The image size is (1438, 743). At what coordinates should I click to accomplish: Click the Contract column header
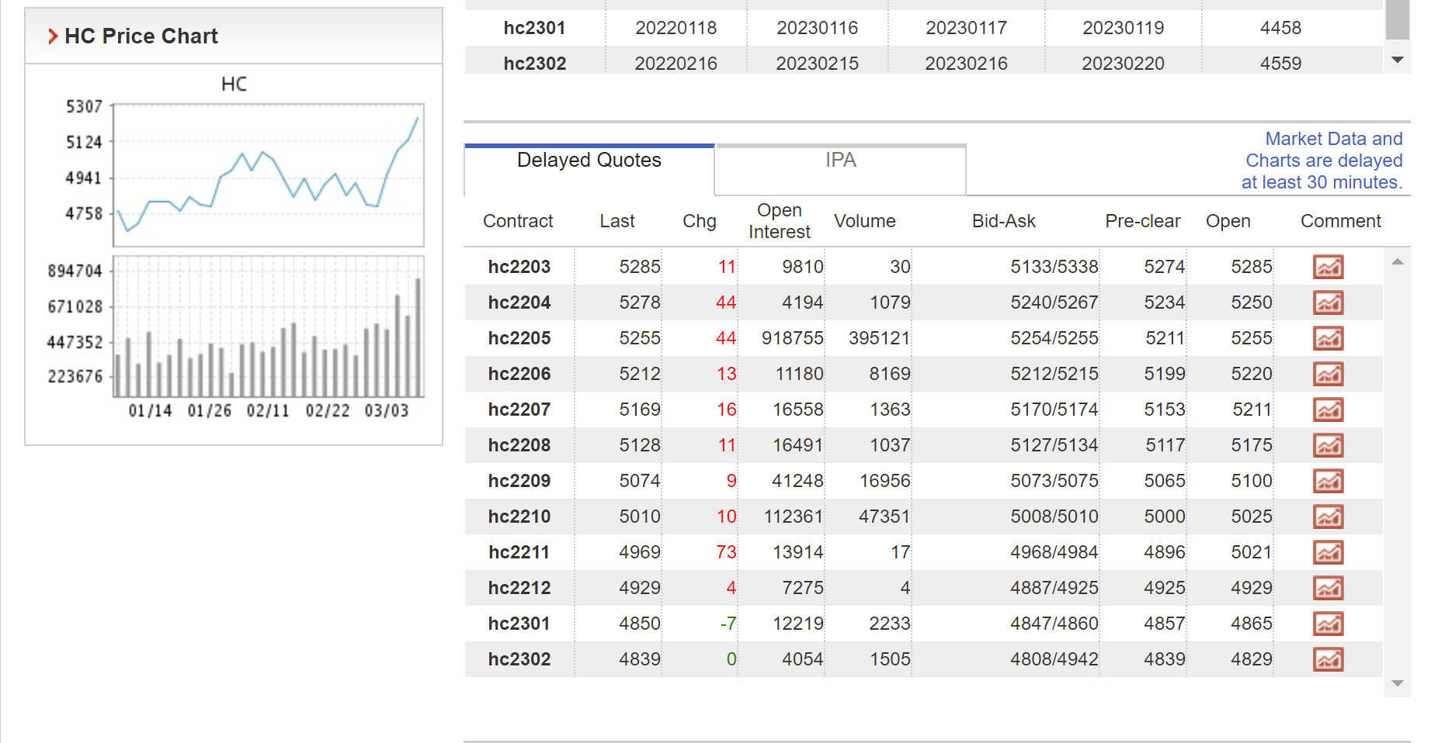518,221
